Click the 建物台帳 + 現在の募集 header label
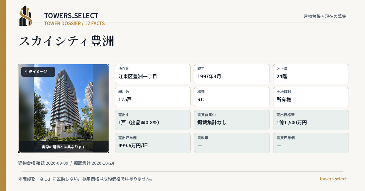 (x=325, y=16)
